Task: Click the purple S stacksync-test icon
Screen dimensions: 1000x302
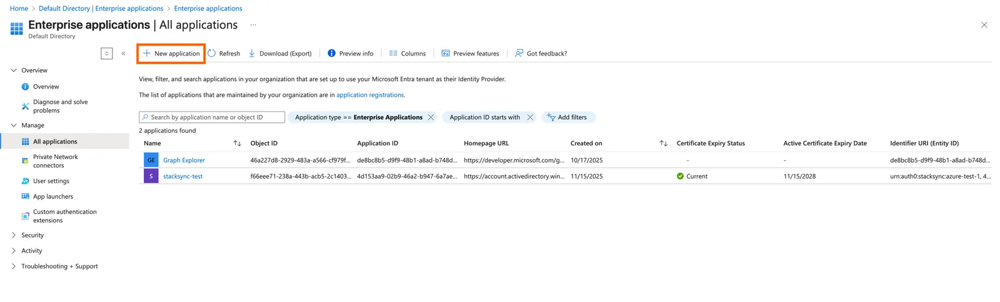Action: (x=151, y=177)
